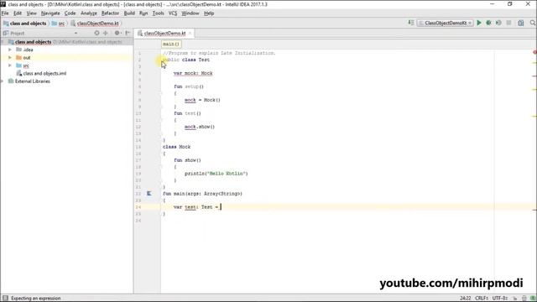The width and height of the screenshot is (537, 302).
Task: Click the orange out folder icon
Action: (18, 58)
